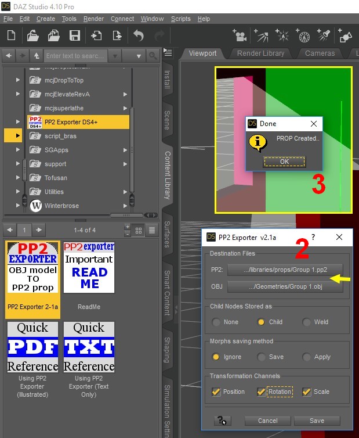
Task: Click the New Scene file icon
Action: tap(12, 36)
